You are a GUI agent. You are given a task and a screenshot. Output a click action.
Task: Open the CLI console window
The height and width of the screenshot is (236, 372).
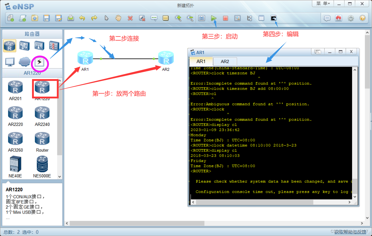[274, 18]
